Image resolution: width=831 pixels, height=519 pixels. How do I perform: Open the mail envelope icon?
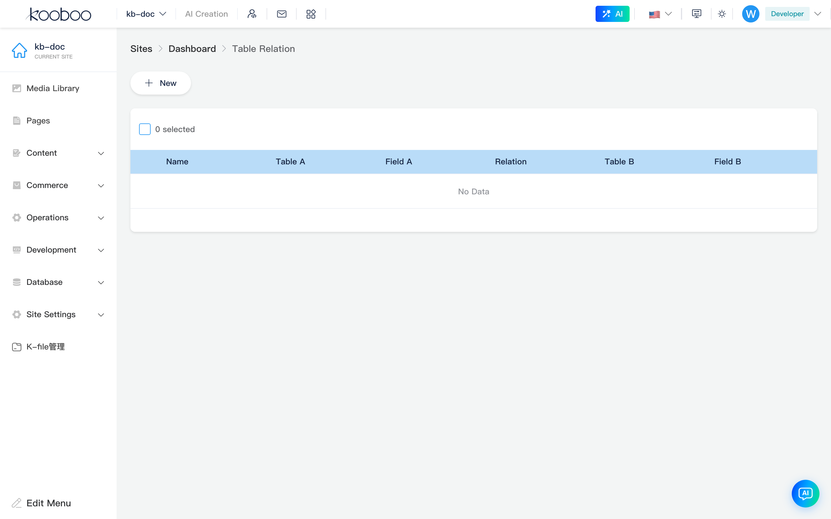click(x=282, y=14)
